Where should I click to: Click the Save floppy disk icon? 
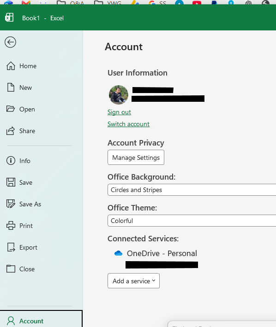pyautogui.click(x=11, y=182)
